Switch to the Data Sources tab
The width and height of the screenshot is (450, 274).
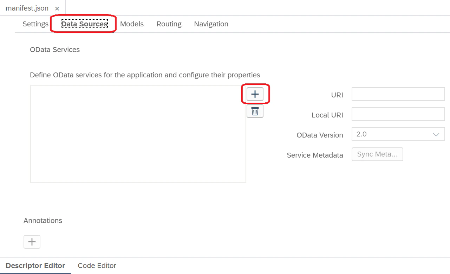(84, 24)
